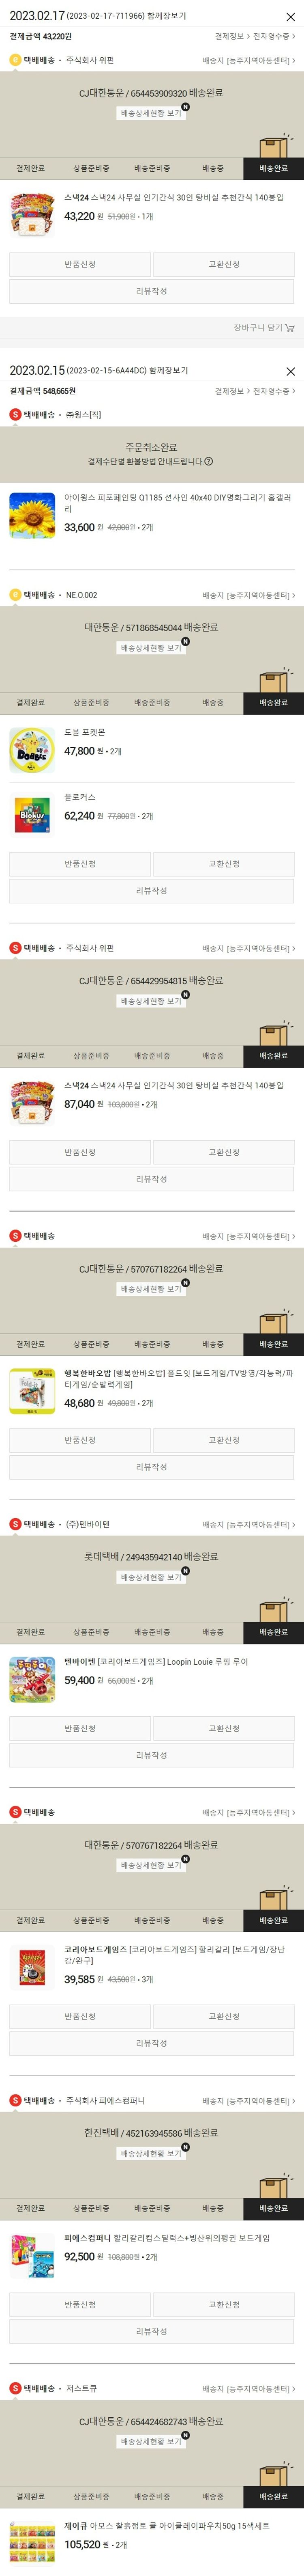Click 함께장바기 link next to 2023-02-17-711966

click(169, 16)
